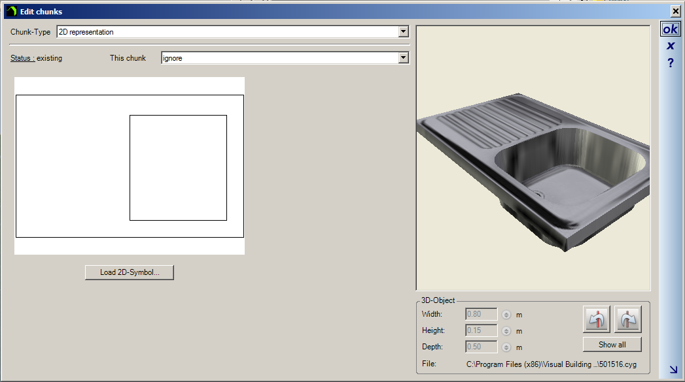Click the Height field showing 0.15
The image size is (685, 382).
(481, 330)
